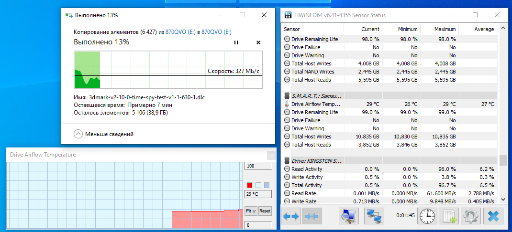Click the 5,595 GB current Total Host Reads value
Image resolution: width=512 pixels, height=232 pixels.
tap(369, 80)
